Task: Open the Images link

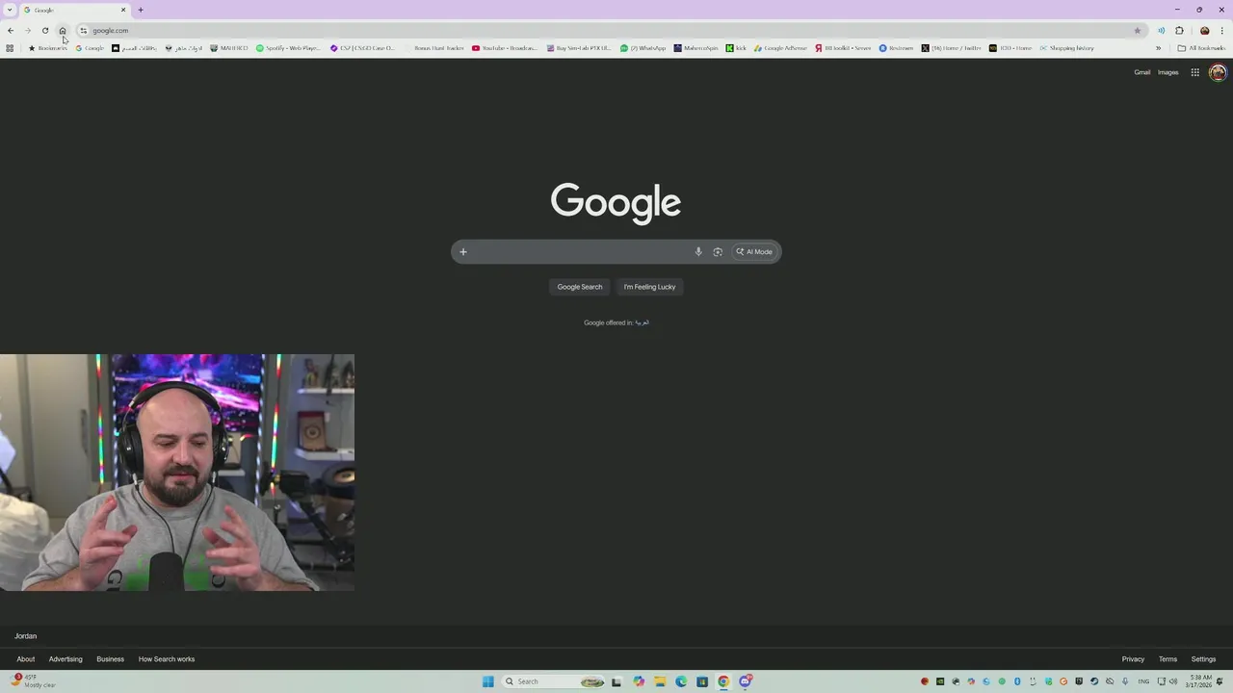Action: pyautogui.click(x=1167, y=72)
